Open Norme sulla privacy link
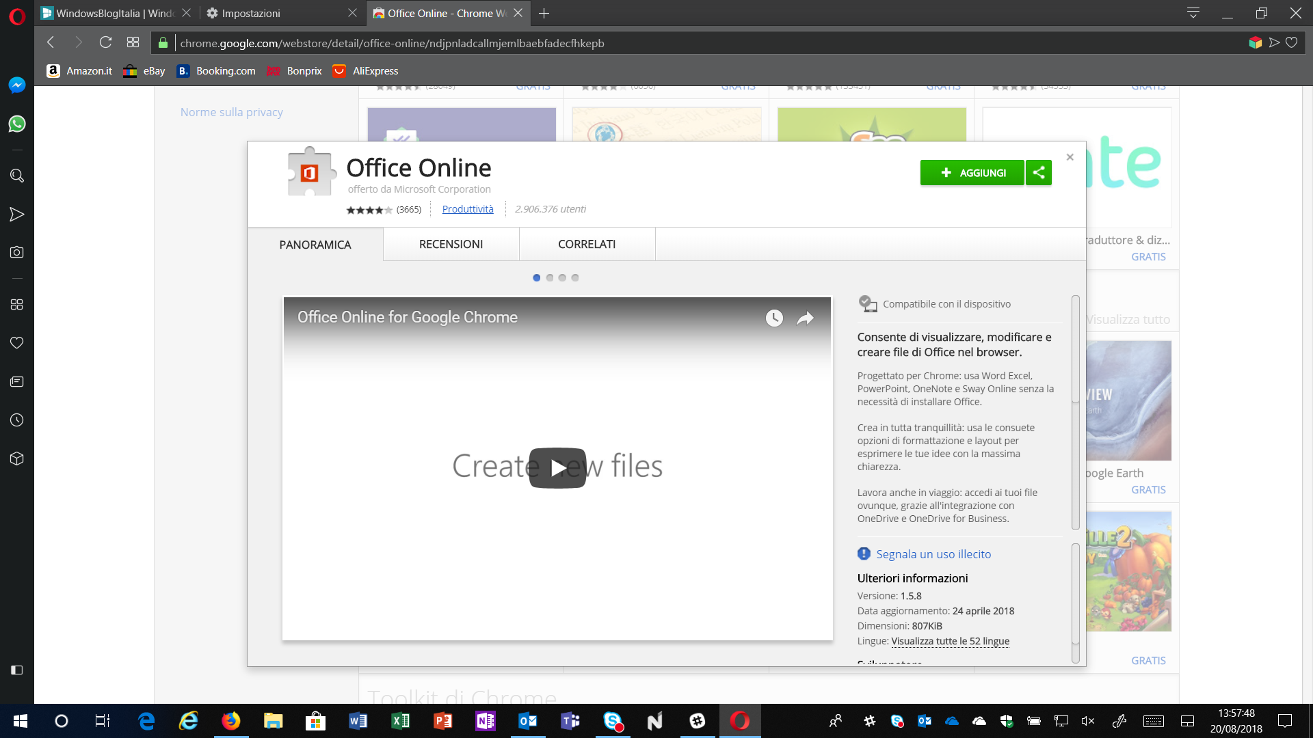The height and width of the screenshot is (738, 1313). coord(232,112)
